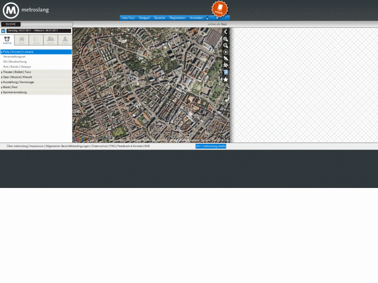Image resolution: width=378 pixels, height=283 pixels.
Task: Open the blue calendar date picker icon
Action: click(x=3, y=31)
